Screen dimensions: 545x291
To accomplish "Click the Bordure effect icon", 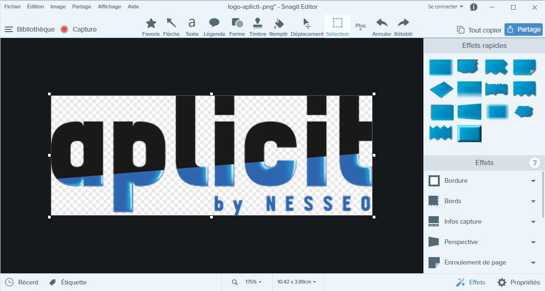I will tap(434, 181).
